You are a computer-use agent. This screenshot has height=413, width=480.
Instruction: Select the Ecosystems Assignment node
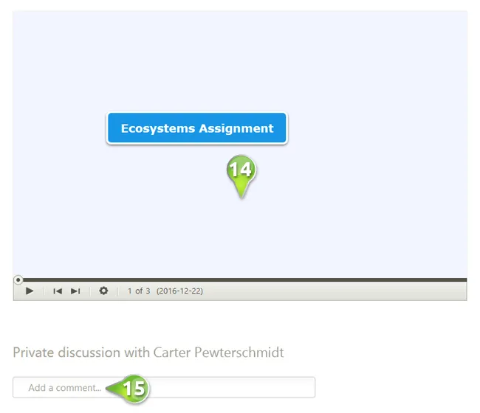197,128
